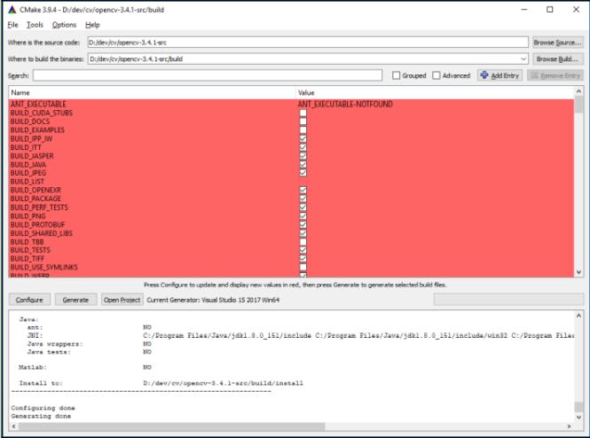Open the Options menu
Viewport: 590px width, 438px height.
[x=64, y=25]
